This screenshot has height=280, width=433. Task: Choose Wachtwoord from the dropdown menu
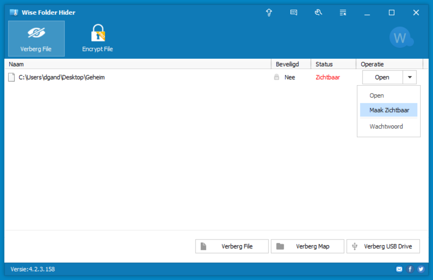pos(388,126)
